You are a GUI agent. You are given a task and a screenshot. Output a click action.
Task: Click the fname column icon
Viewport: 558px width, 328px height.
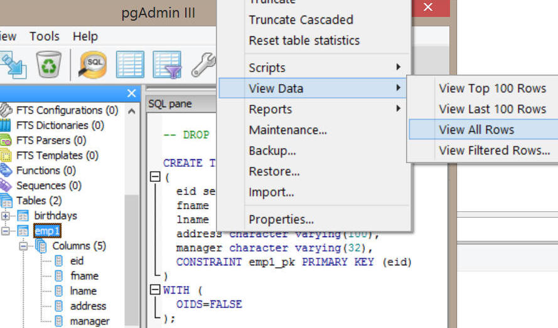coord(59,276)
